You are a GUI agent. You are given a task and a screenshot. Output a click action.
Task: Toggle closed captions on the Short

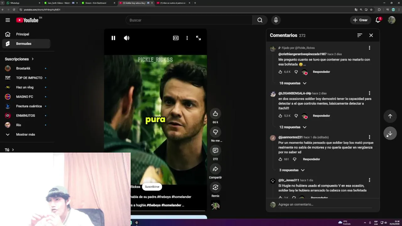point(176,38)
